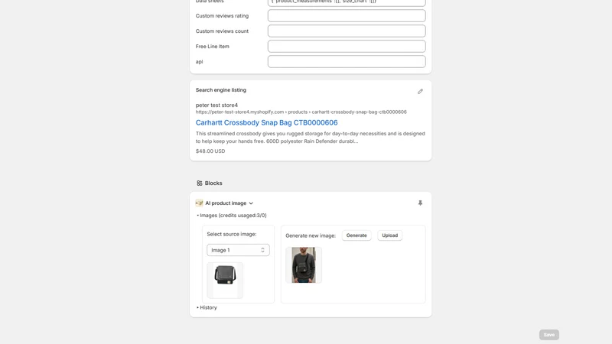Pin the AI product image block
This screenshot has width=612, height=344.
click(420, 203)
